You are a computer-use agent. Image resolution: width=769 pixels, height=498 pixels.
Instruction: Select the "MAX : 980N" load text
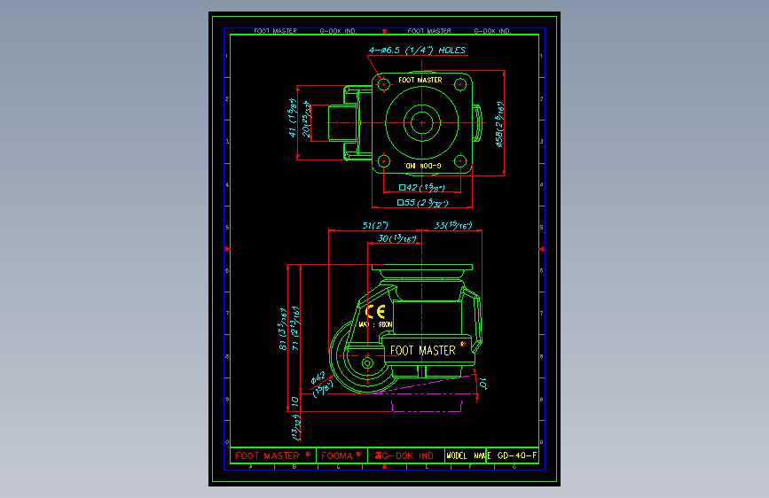(x=375, y=324)
